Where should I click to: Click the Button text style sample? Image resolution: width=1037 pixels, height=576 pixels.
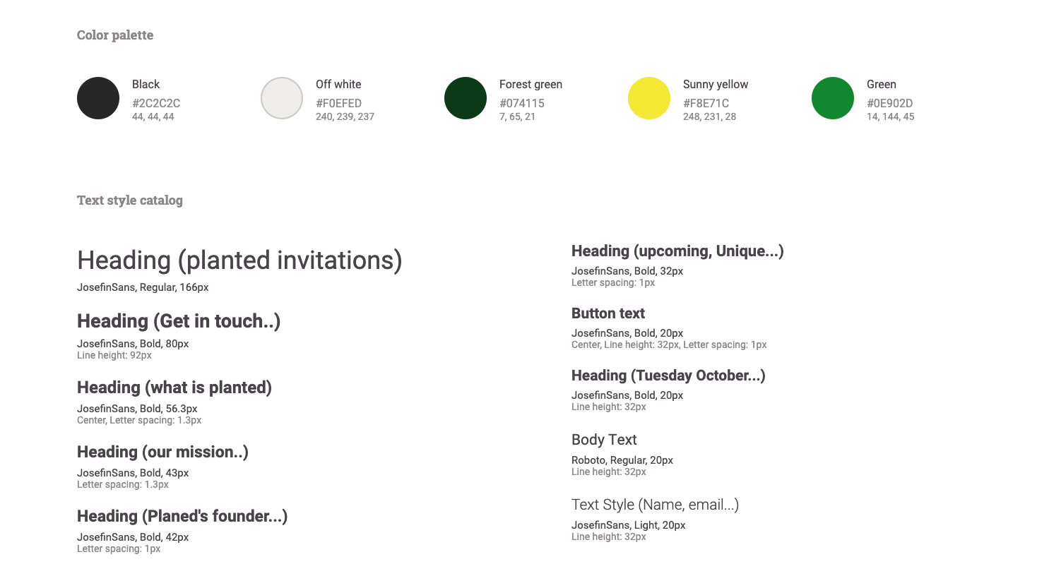(x=608, y=313)
